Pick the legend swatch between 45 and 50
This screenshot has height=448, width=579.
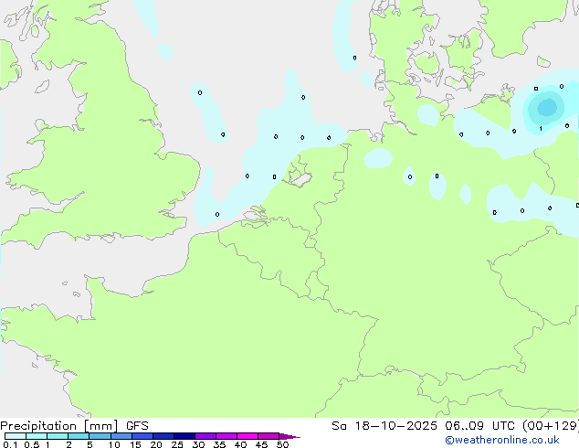[x=268, y=436]
